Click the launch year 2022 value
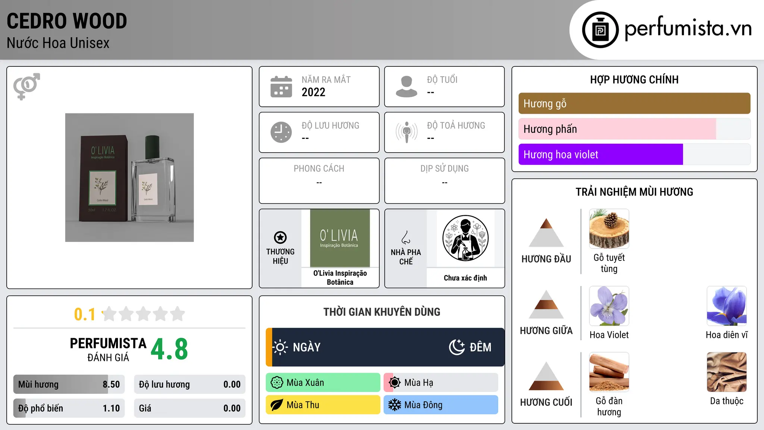 click(x=313, y=92)
